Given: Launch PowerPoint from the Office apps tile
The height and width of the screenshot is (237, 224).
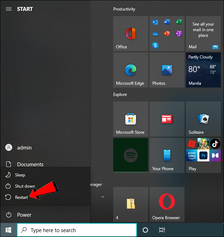Looking at the screenshot, I should pyautogui.click(x=167, y=34).
